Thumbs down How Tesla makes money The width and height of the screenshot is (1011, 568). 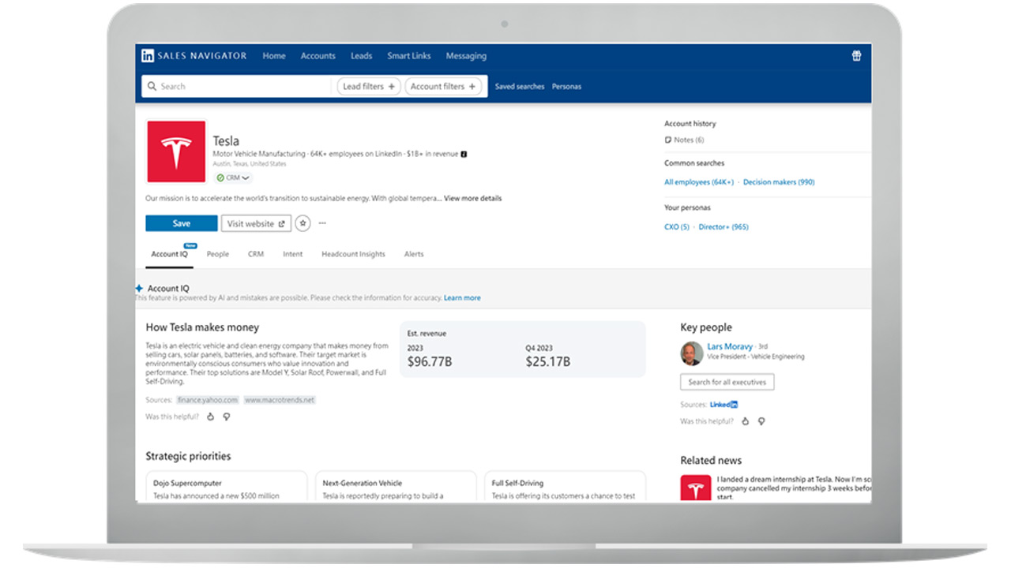[227, 417]
